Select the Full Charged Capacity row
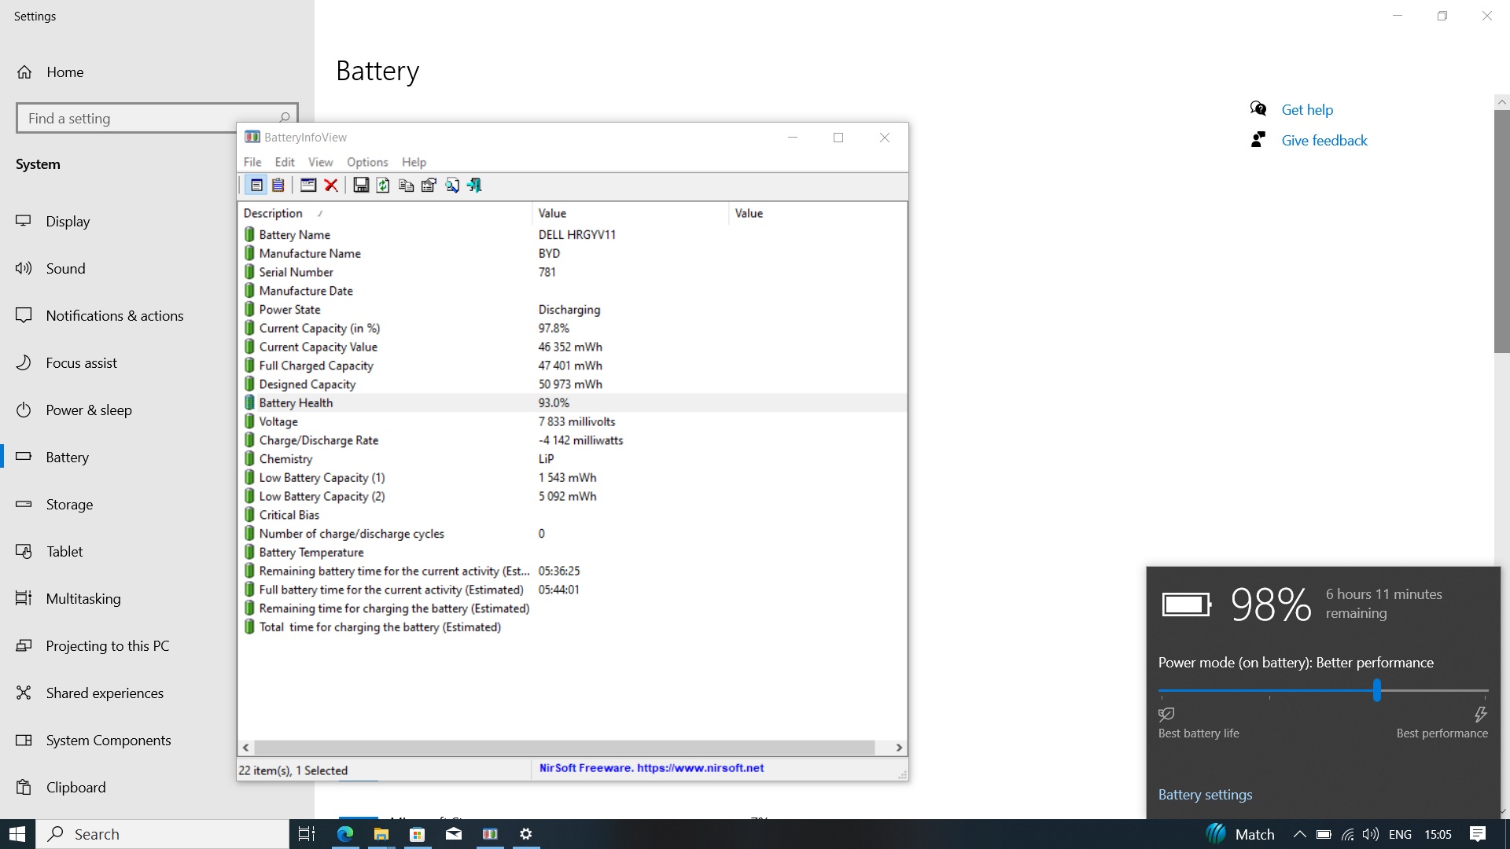Image resolution: width=1510 pixels, height=849 pixels. pos(573,366)
